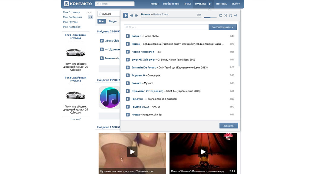The height and width of the screenshot is (174, 310).
Task: Click the upper white car ad image
Action: point(75,53)
